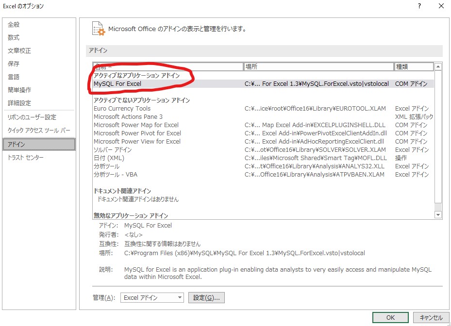
Task: Confirm with the OK button
Action: (x=390, y=317)
